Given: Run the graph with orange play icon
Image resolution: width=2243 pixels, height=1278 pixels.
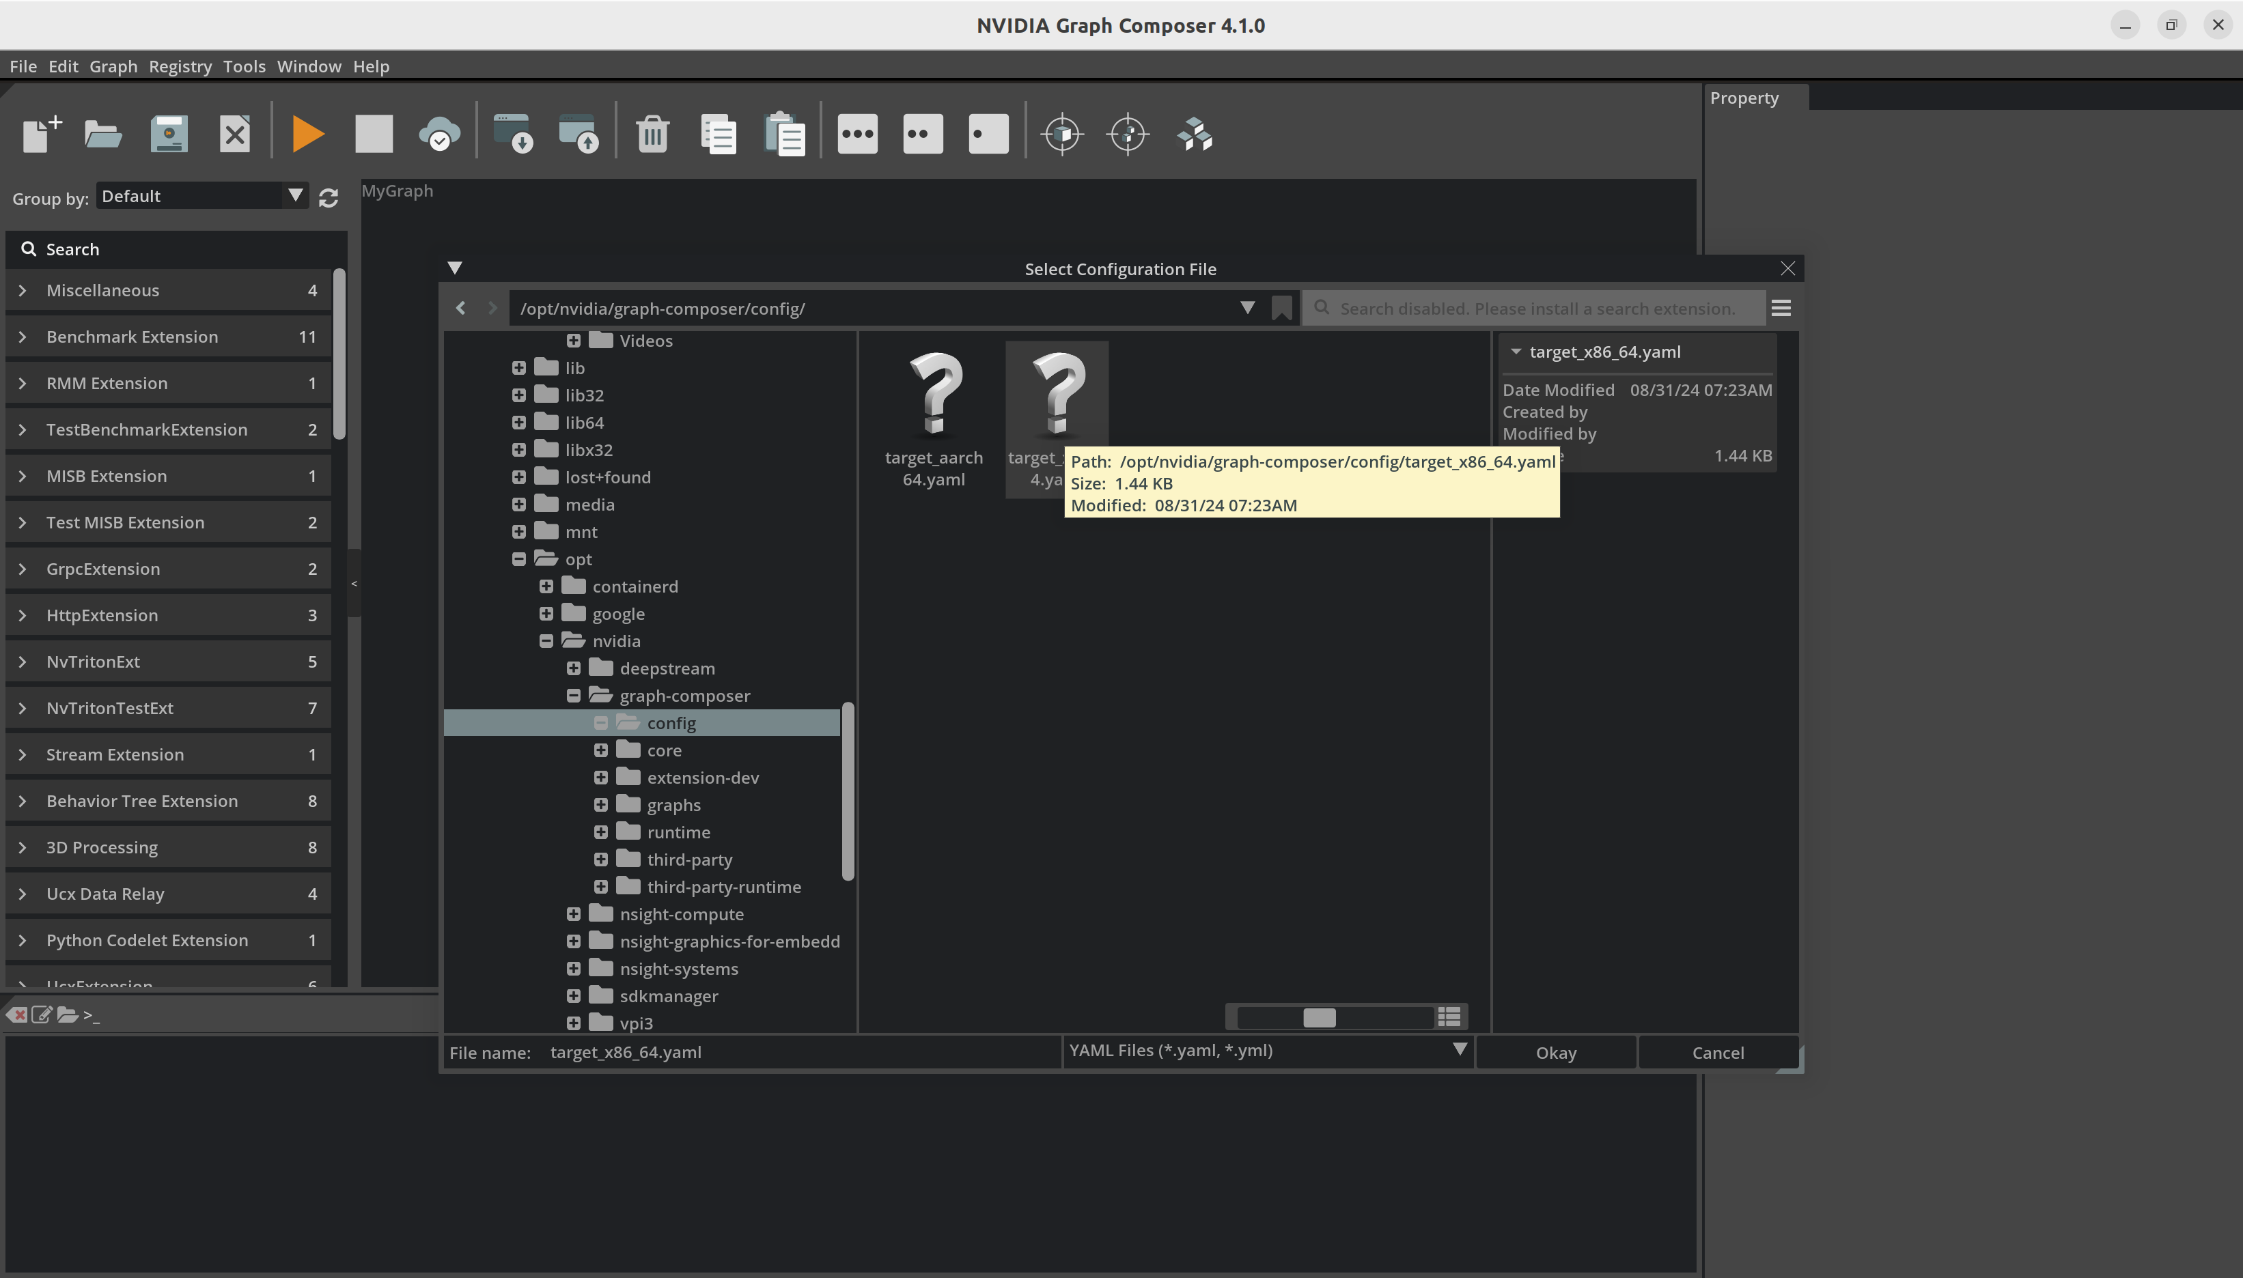Looking at the screenshot, I should pos(308,134).
